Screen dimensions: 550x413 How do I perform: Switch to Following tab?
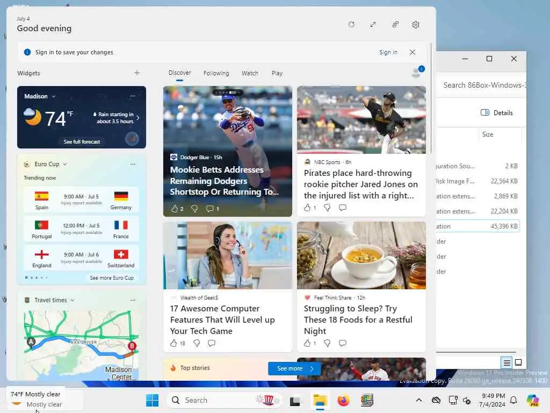pos(216,73)
